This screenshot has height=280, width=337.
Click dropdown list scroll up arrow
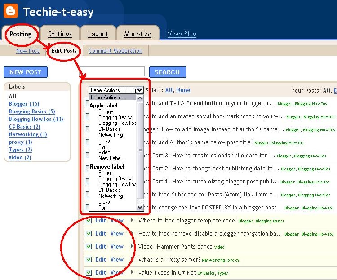click(x=140, y=98)
